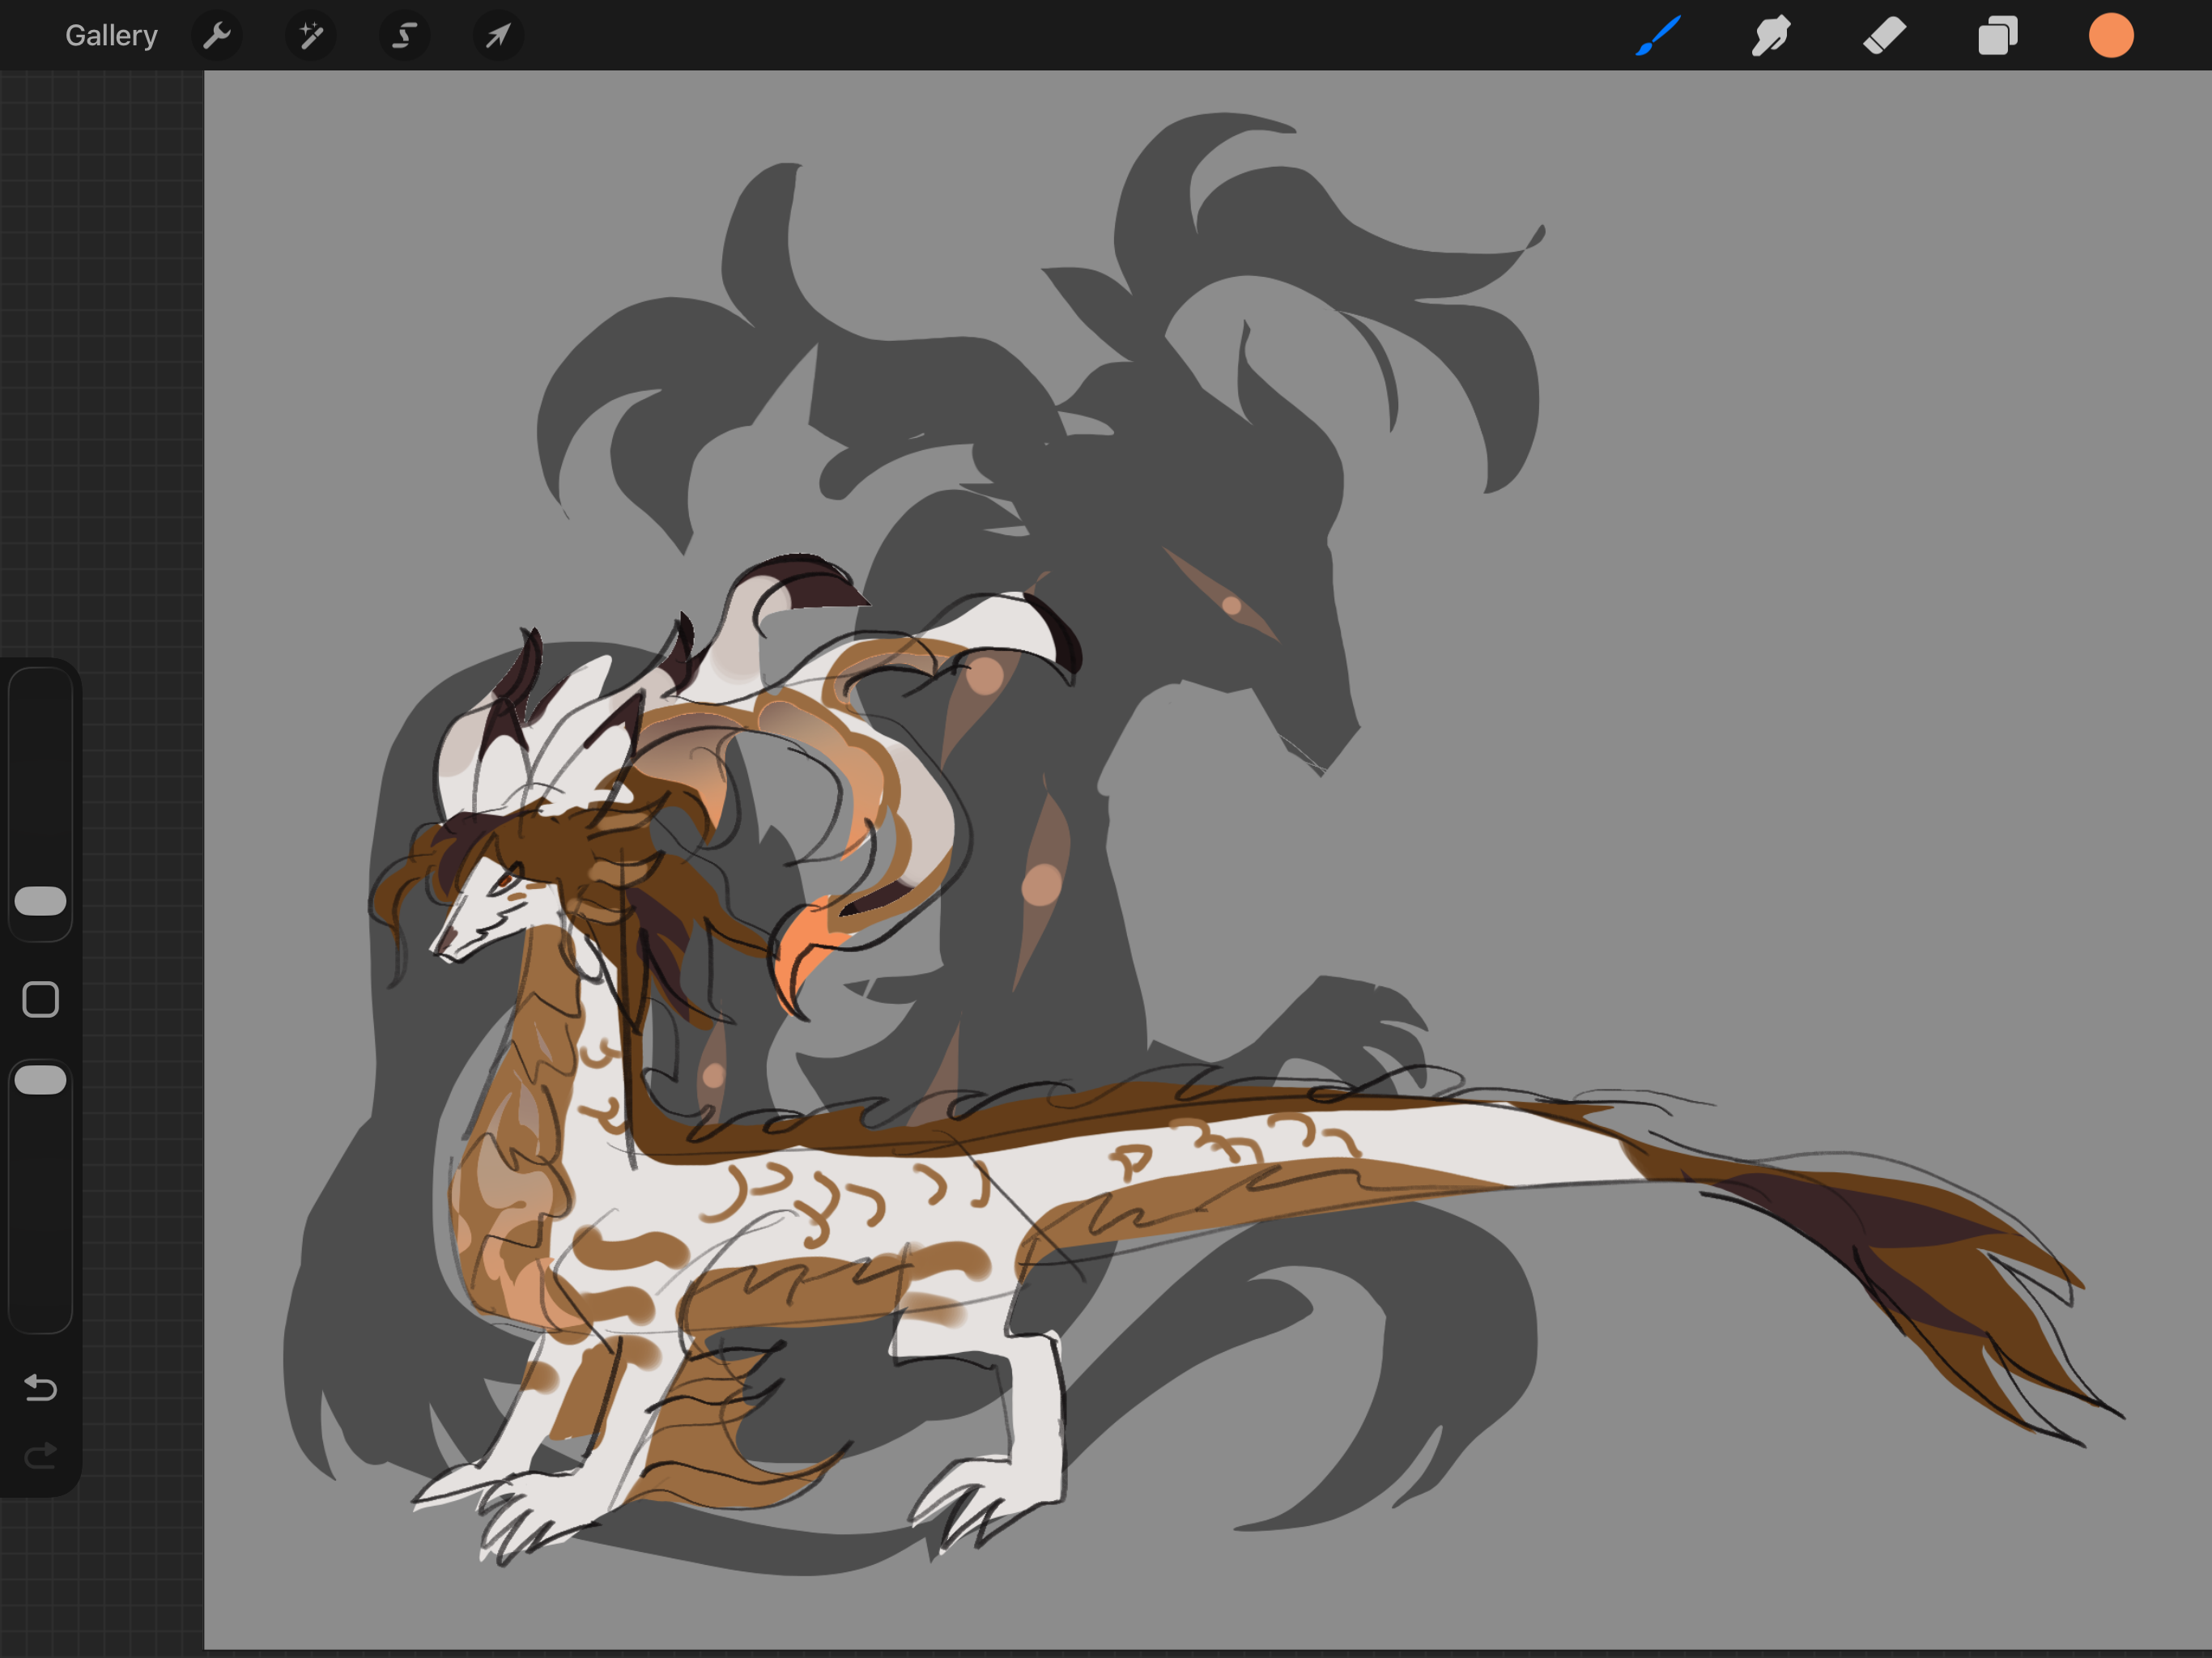Viewport: 2212px width, 1658px height.
Task: Select the Eraser tool
Action: [x=1884, y=36]
